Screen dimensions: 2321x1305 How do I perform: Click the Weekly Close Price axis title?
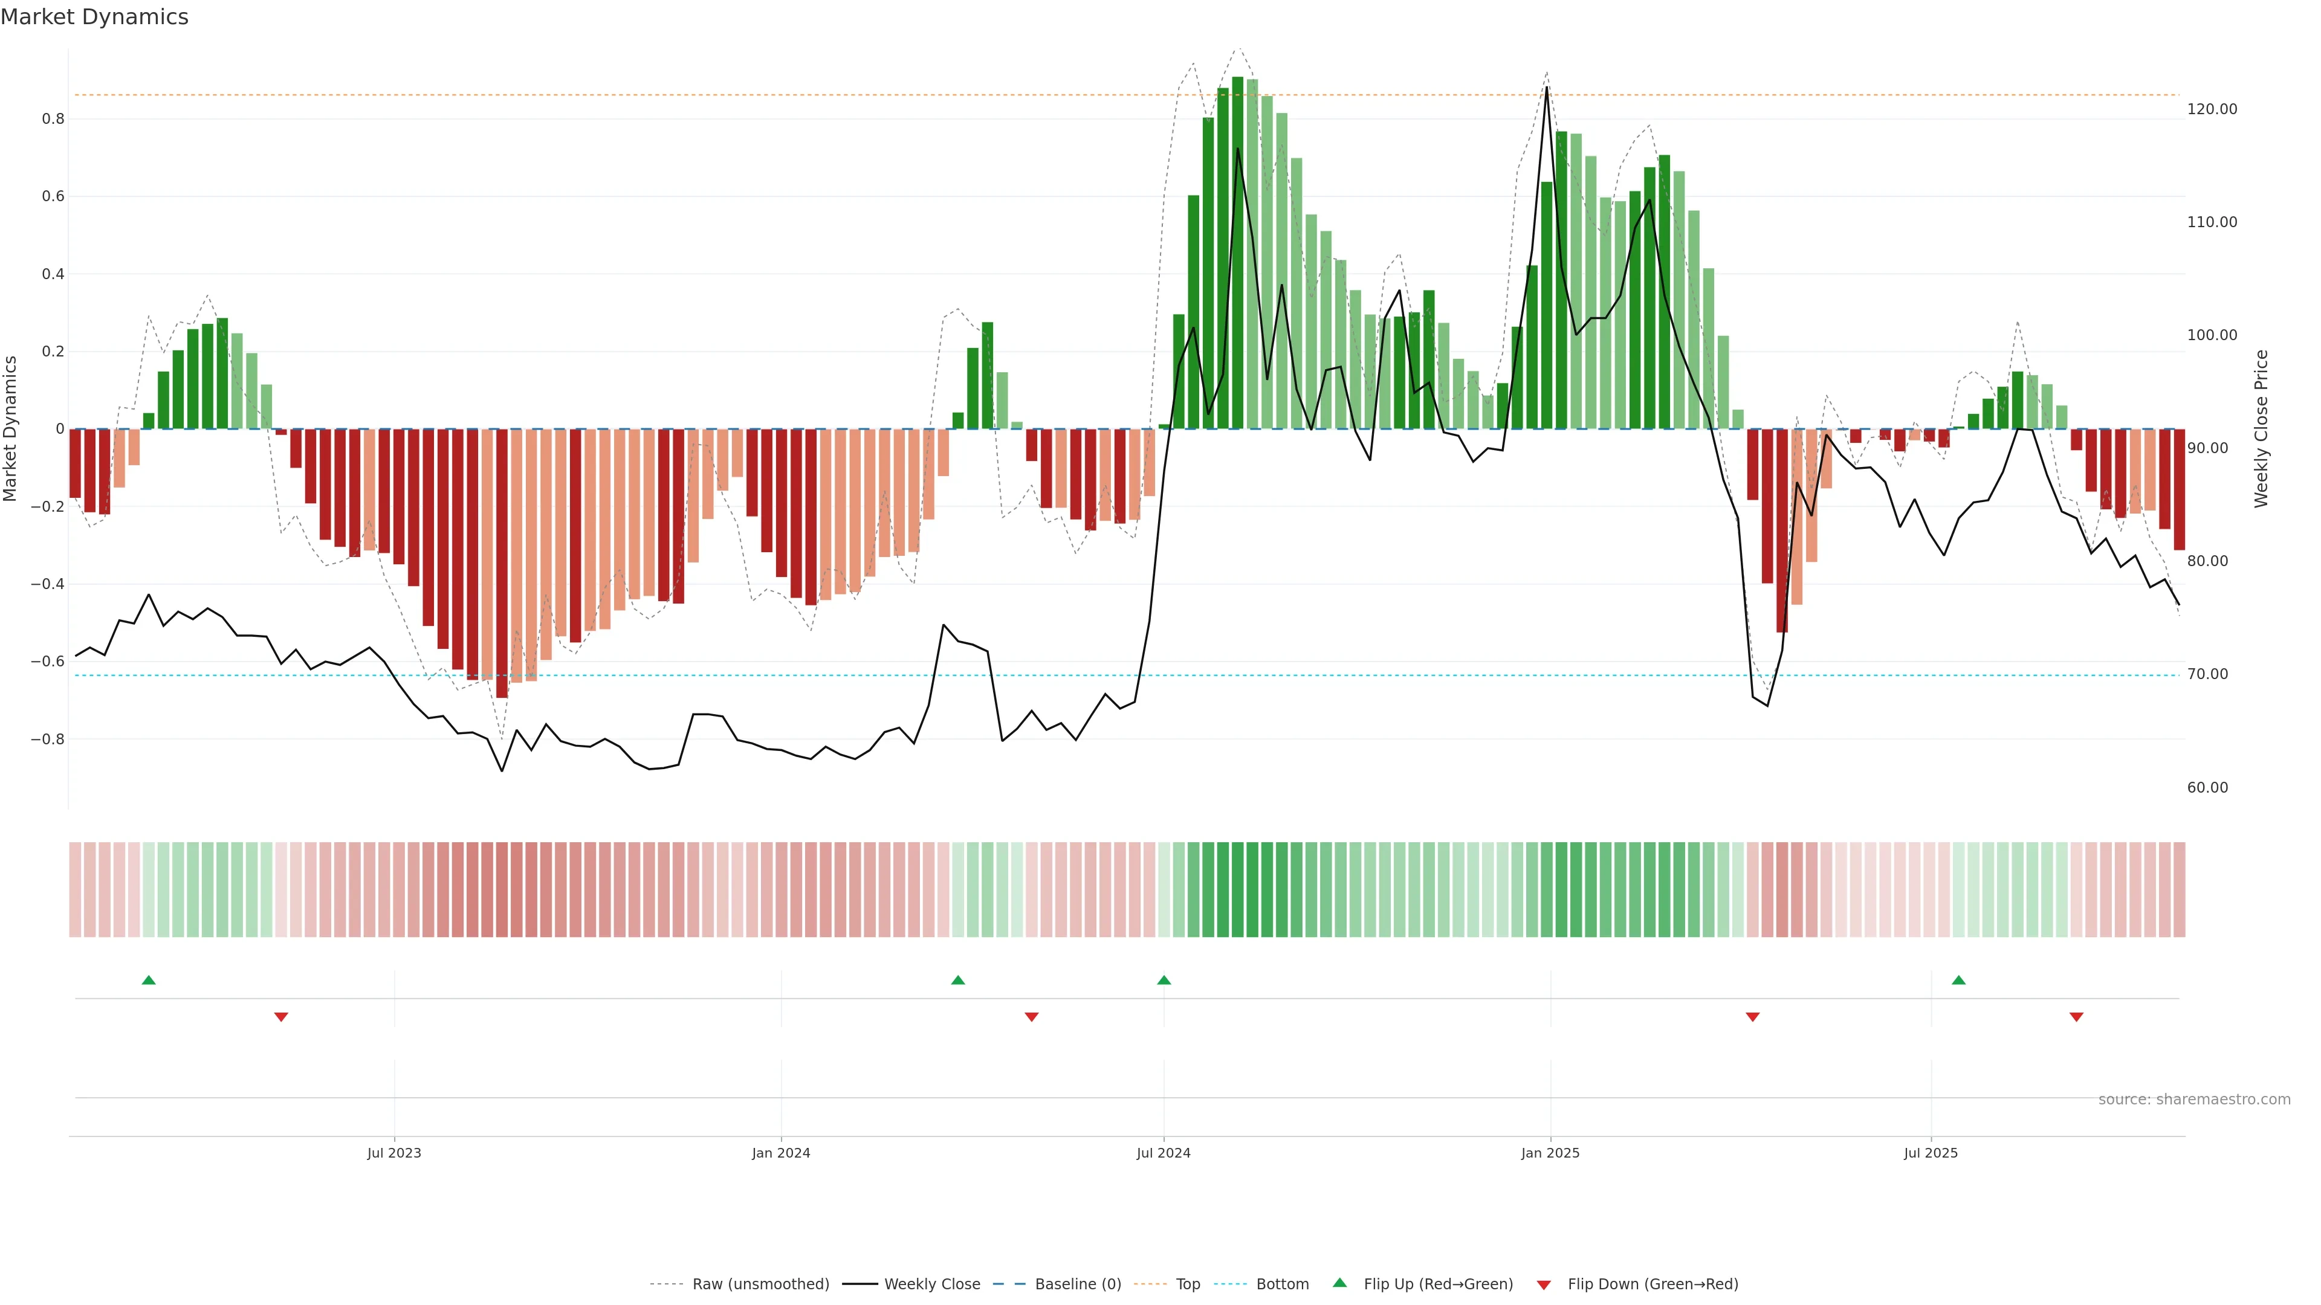click(x=2262, y=429)
